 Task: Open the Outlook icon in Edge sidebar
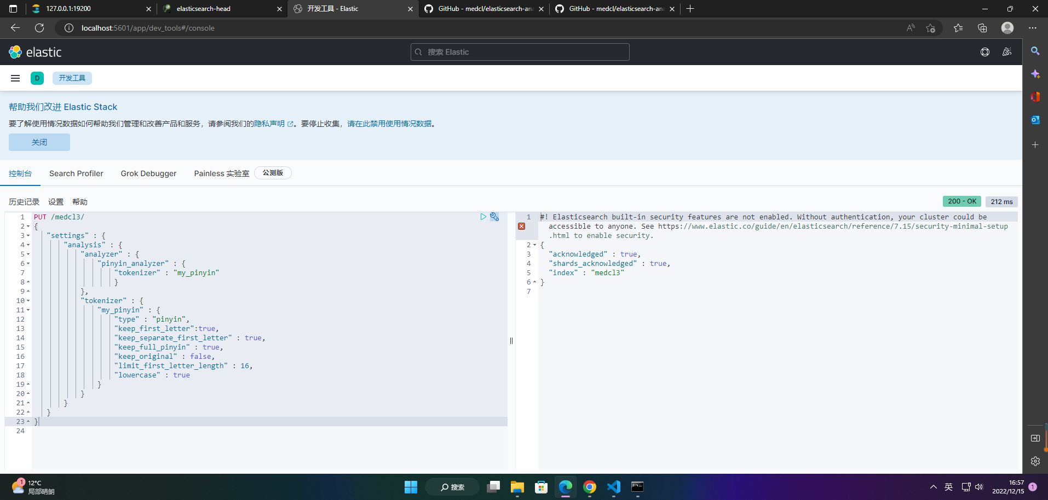point(1035,120)
